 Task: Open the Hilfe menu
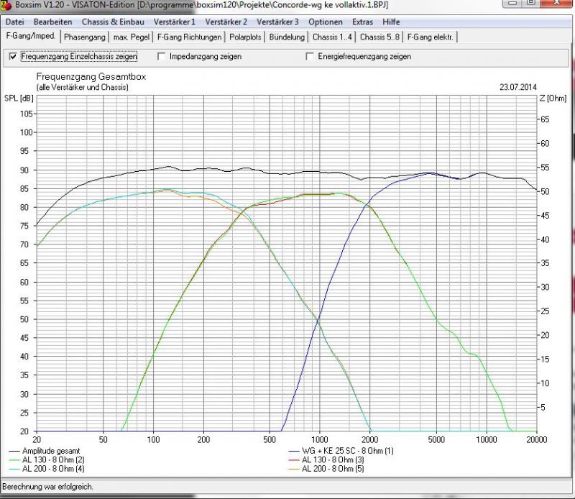(391, 22)
